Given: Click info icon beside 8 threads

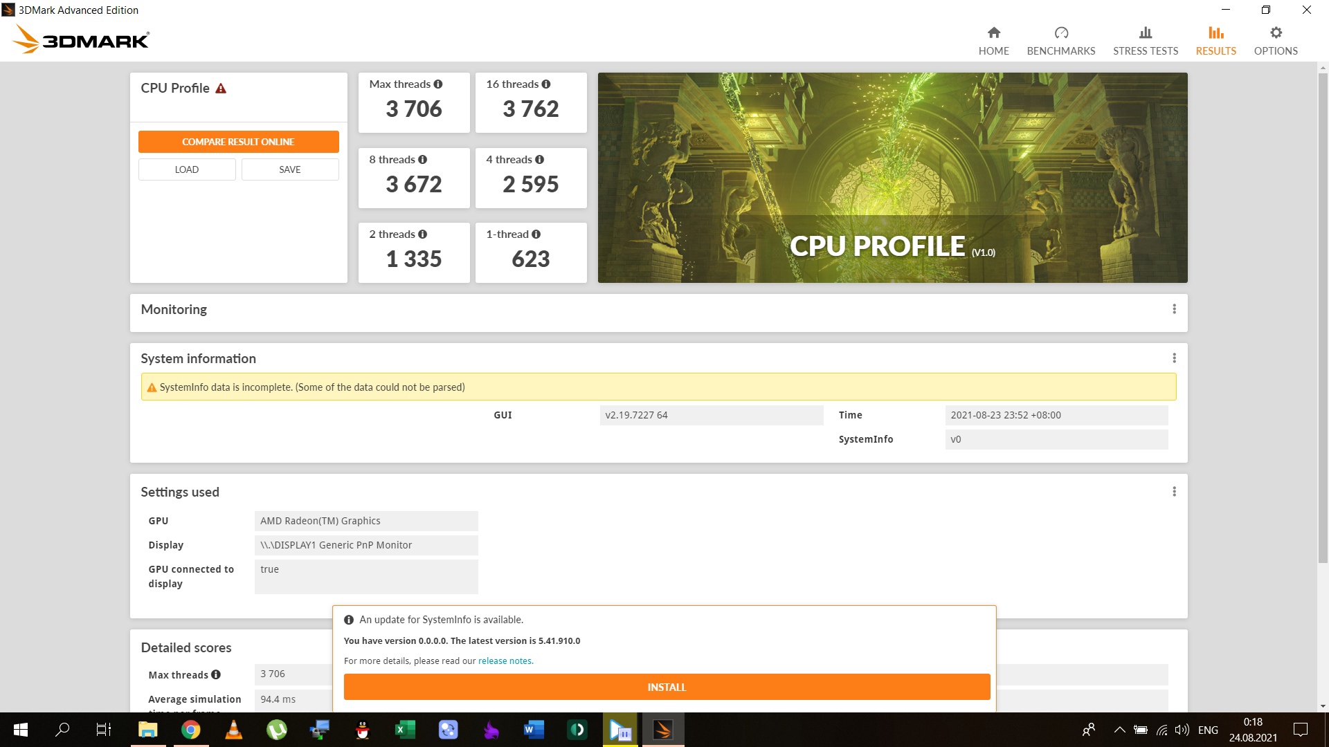Looking at the screenshot, I should click(422, 160).
